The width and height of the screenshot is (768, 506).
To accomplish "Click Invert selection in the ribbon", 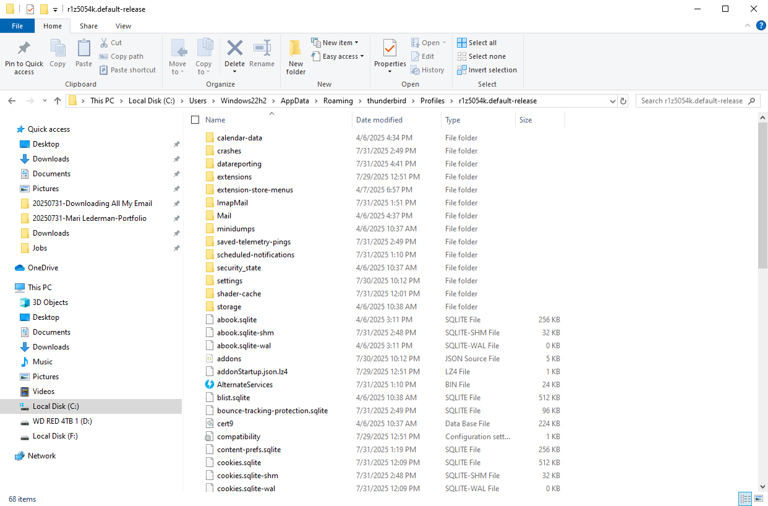I will [487, 70].
